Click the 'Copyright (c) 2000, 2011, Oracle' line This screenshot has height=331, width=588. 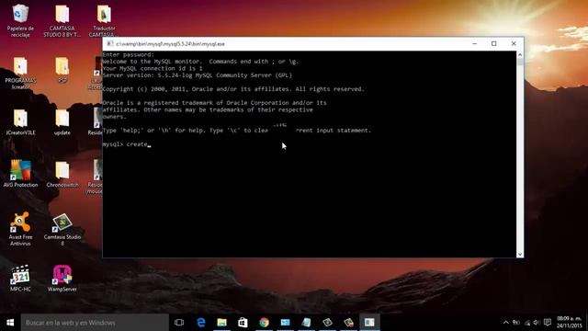[x=233, y=89]
